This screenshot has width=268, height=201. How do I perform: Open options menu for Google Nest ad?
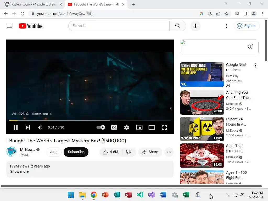(x=255, y=65)
